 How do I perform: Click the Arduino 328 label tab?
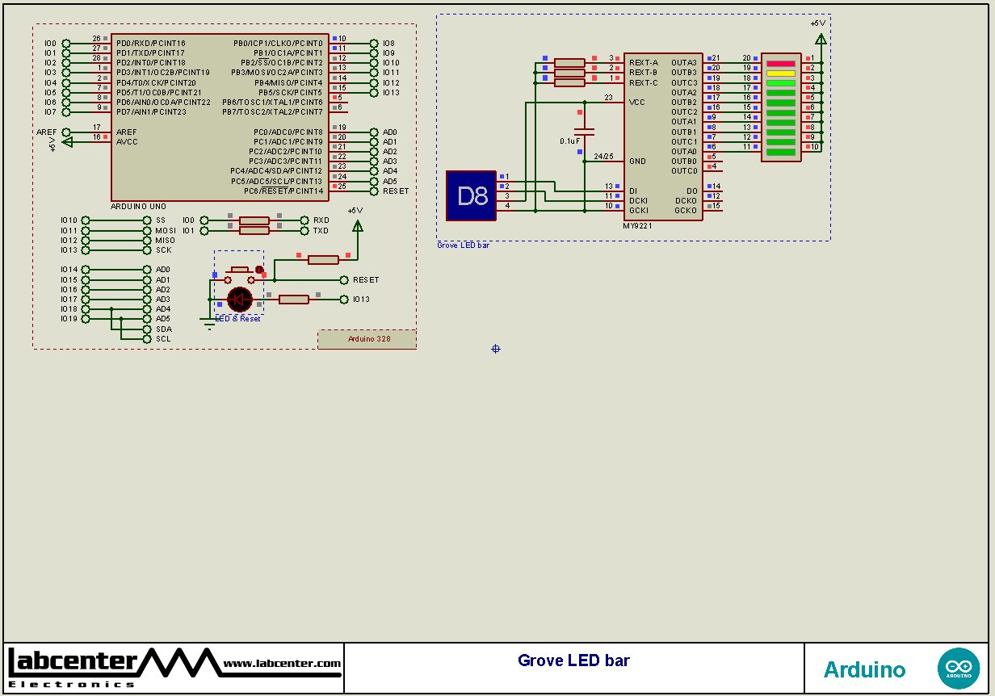[367, 339]
